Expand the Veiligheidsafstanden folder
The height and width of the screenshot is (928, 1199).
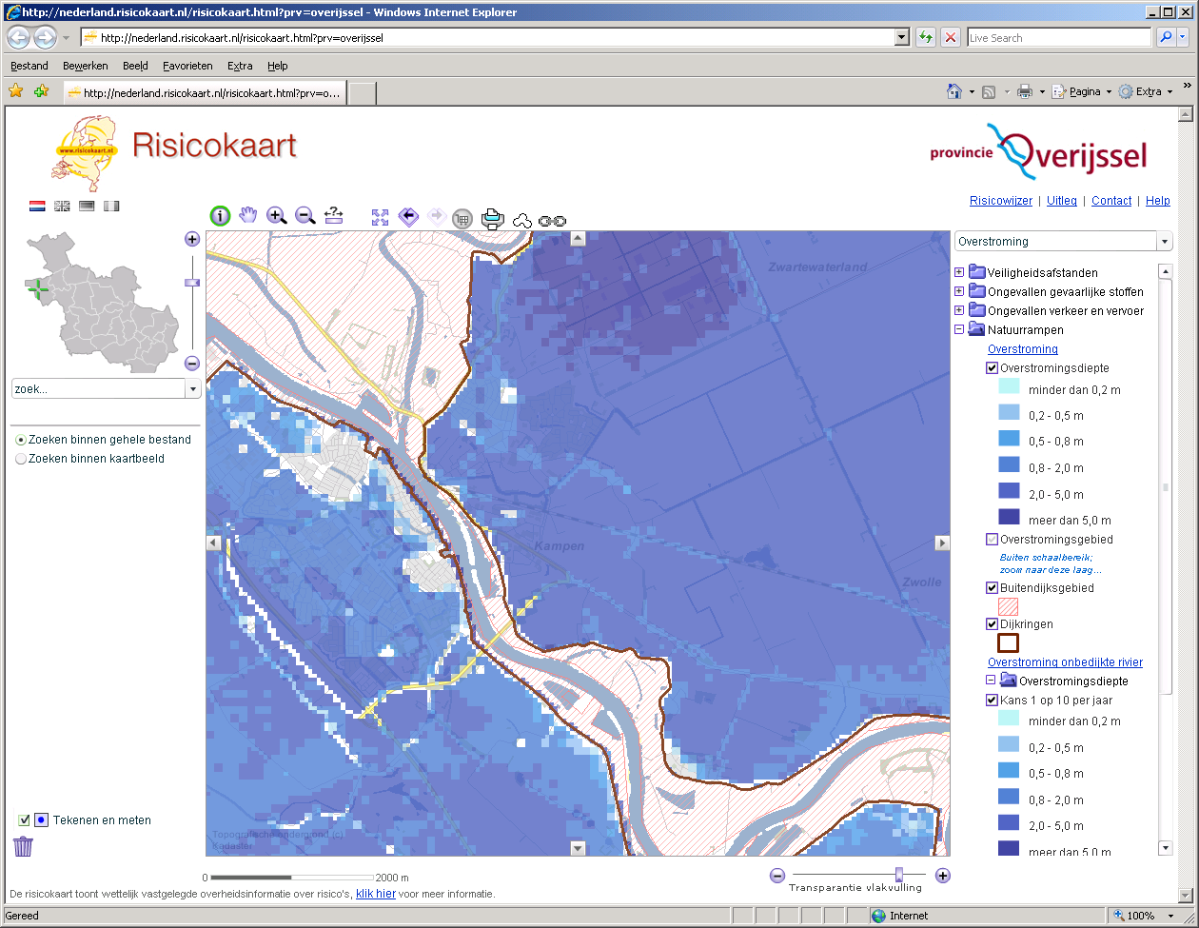[x=959, y=272]
